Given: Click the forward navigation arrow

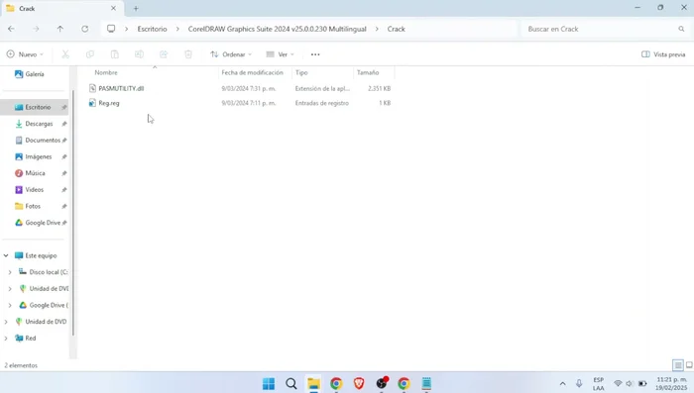Looking at the screenshot, I should pyautogui.click(x=36, y=29).
